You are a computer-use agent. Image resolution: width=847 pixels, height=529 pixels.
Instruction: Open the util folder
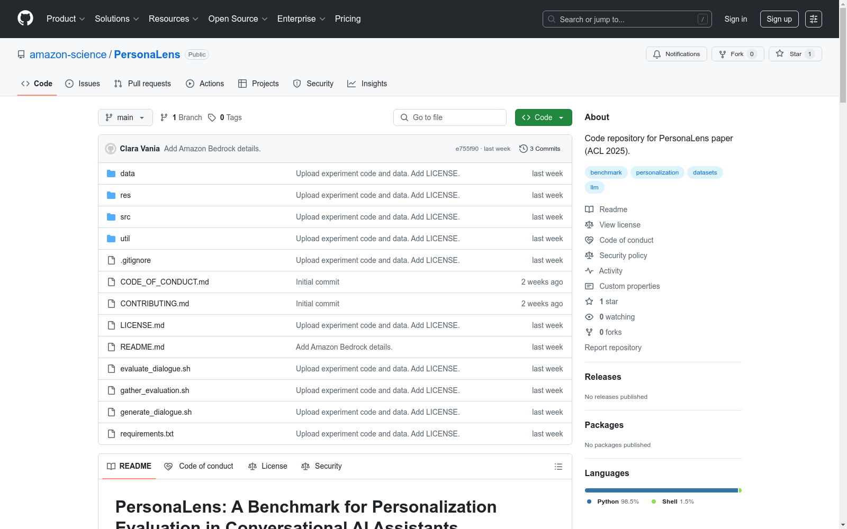[125, 239]
